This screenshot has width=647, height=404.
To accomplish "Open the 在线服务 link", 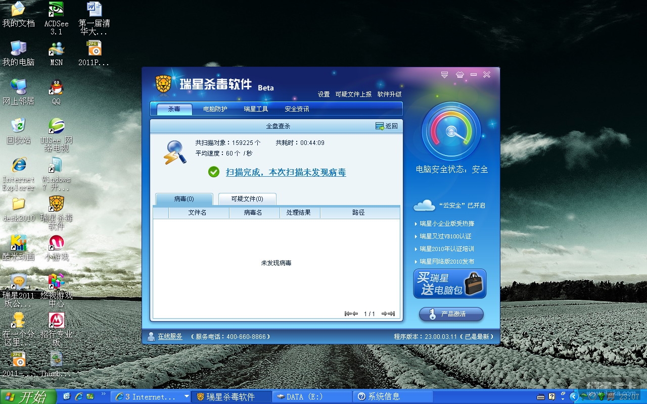I will point(170,336).
